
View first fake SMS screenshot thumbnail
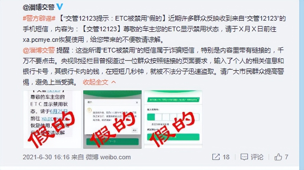point(52,120)
